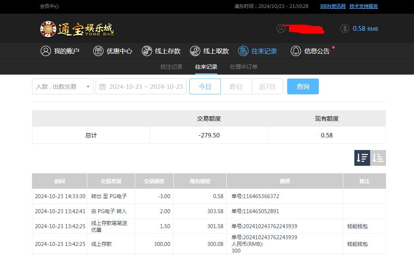The width and height of the screenshot is (414, 255).
Task: Click the blue 查询 search button
Action: point(303,86)
